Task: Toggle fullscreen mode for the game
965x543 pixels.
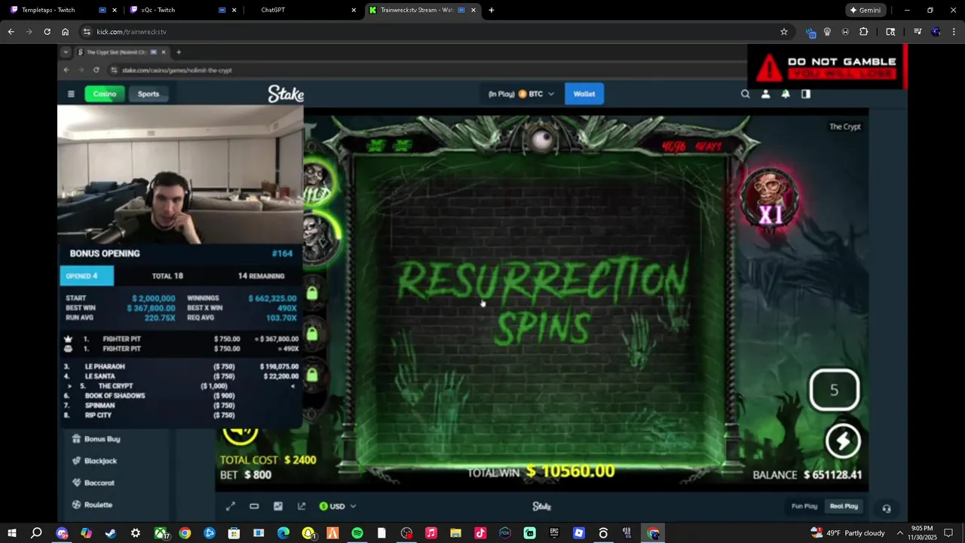Action: point(231,506)
